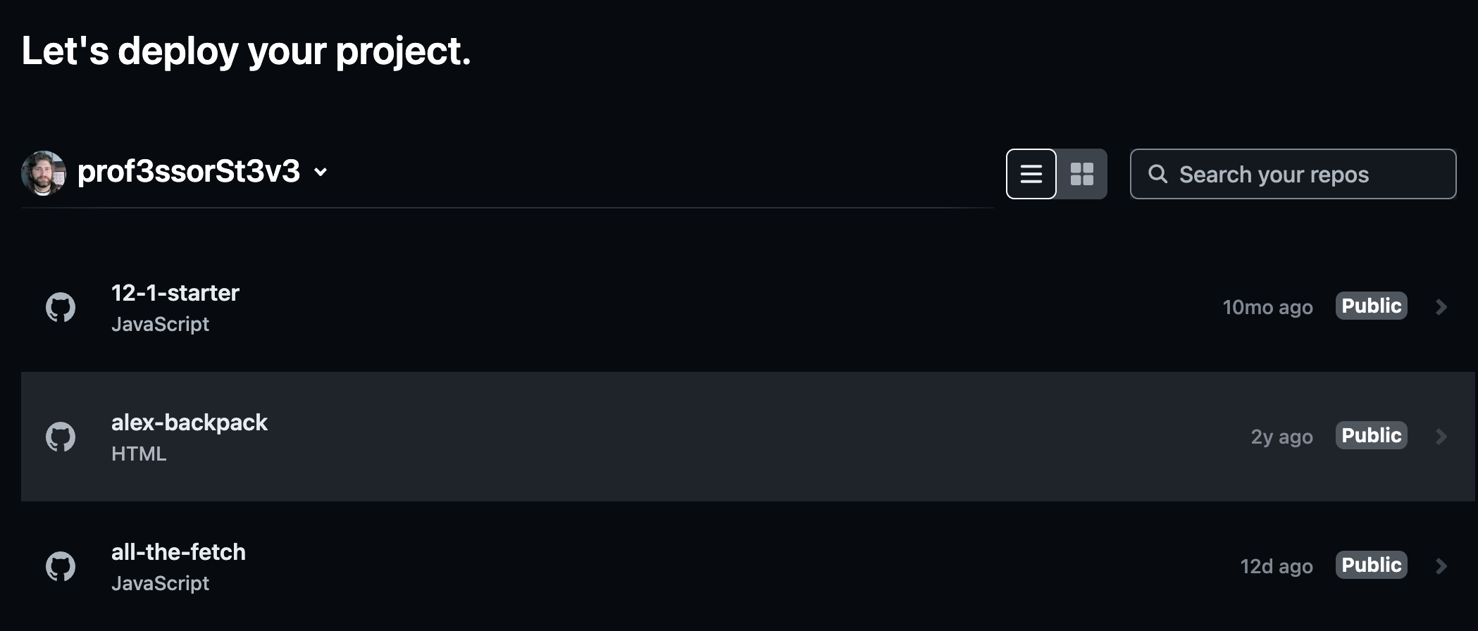The image size is (1478, 631).
Task: Expand the alex-backpack row with its chevron
Action: point(1441,437)
